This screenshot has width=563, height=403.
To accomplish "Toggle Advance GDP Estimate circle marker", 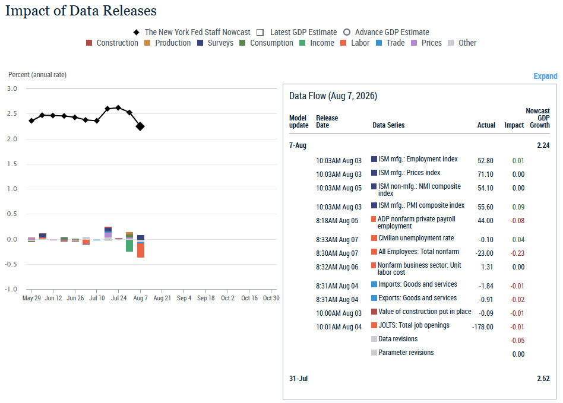I will [x=346, y=32].
